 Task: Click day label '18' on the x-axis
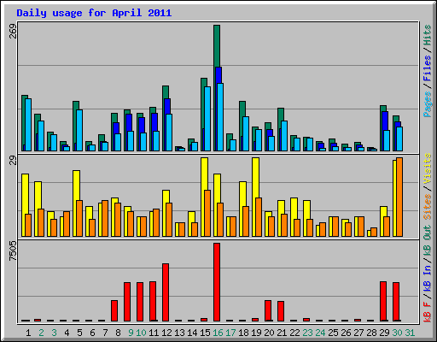243,333
